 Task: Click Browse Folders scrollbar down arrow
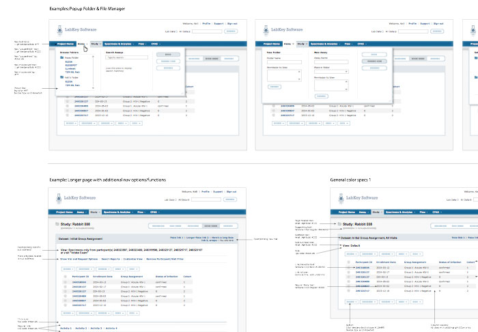tap(93, 88)
